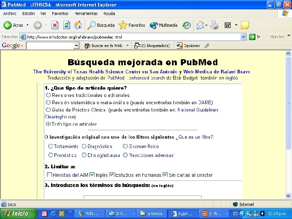Open History clock icon in toolbar

coord(187,25)
